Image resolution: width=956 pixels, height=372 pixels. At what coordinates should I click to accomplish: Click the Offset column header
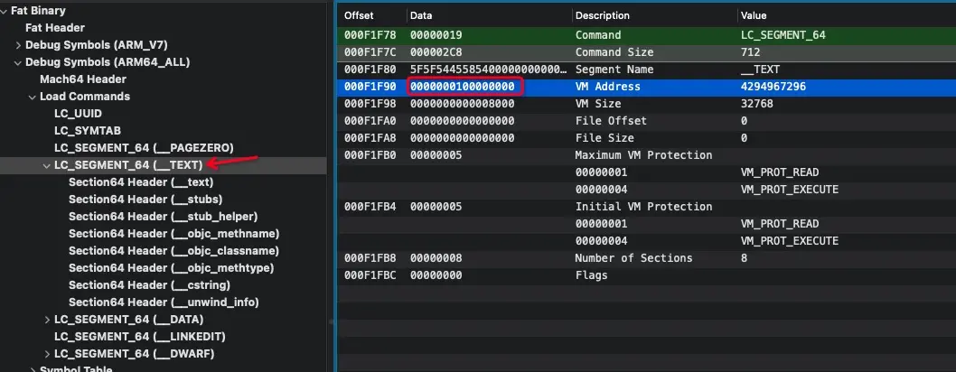[x=359, y=16]
